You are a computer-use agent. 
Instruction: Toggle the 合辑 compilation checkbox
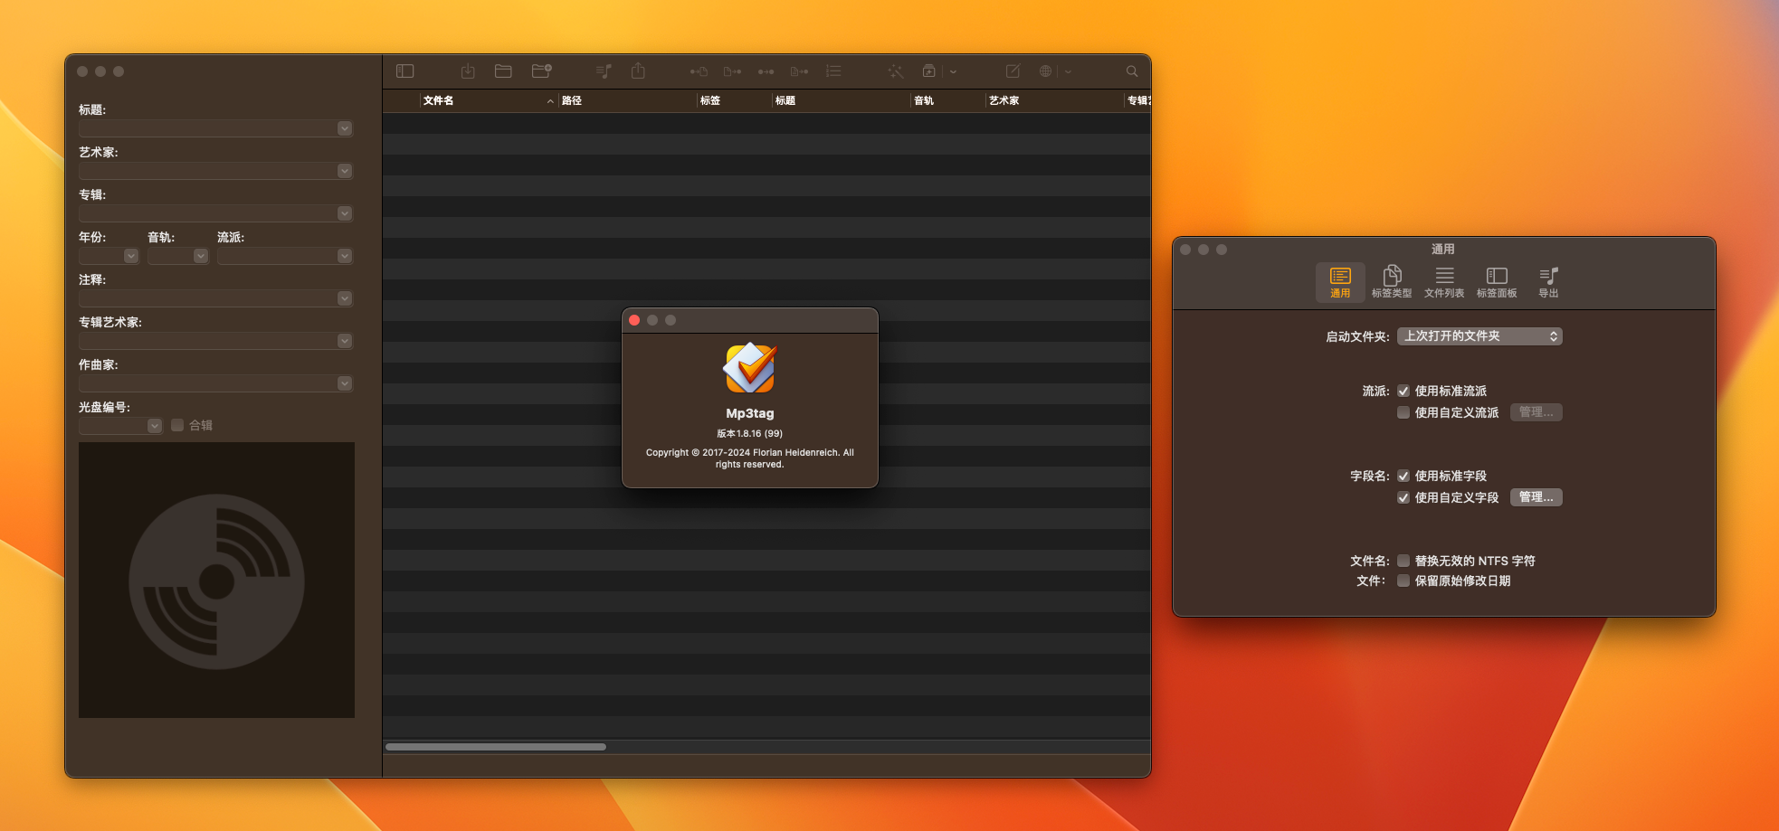pyautogui.click(x=177, y=425)
